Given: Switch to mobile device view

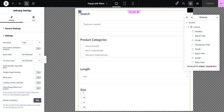Looking at the screenshot, I should 133,4.
